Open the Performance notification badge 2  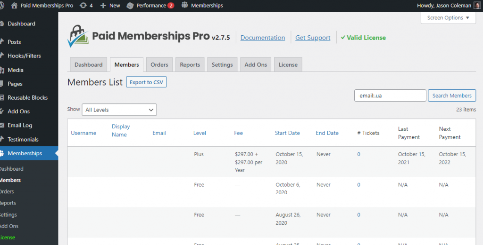pyautogui.click(x=171, y=6)
